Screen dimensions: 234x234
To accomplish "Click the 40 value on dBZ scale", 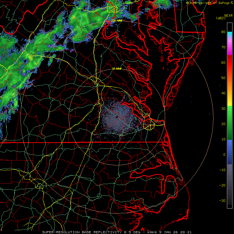I will (x=223, y=93).
